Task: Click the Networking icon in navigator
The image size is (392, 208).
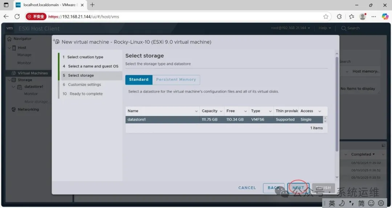Action: [x=13, y=109]
